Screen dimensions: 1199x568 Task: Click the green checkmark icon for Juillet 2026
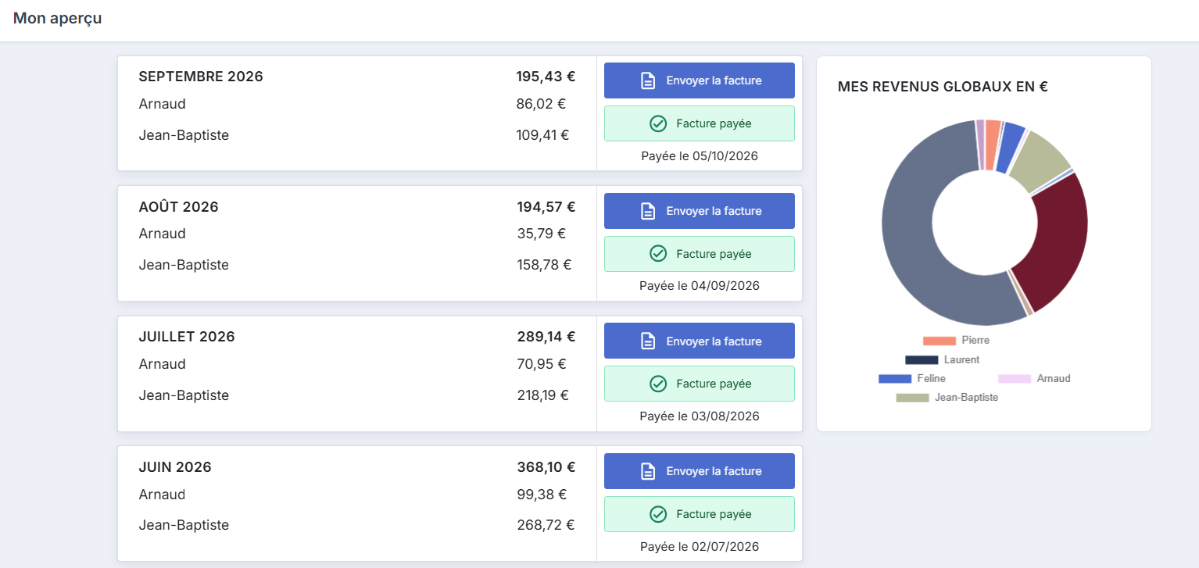click(x=658, y=384)
